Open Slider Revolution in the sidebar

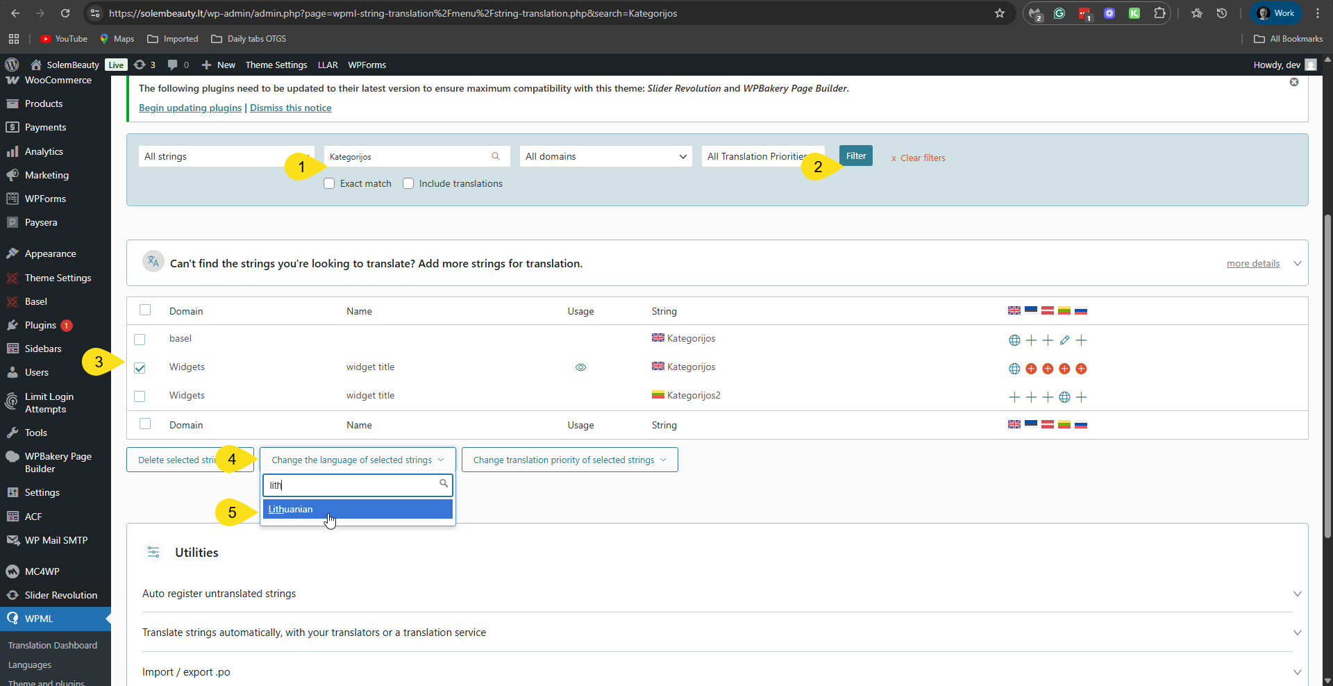pos(61,595)
